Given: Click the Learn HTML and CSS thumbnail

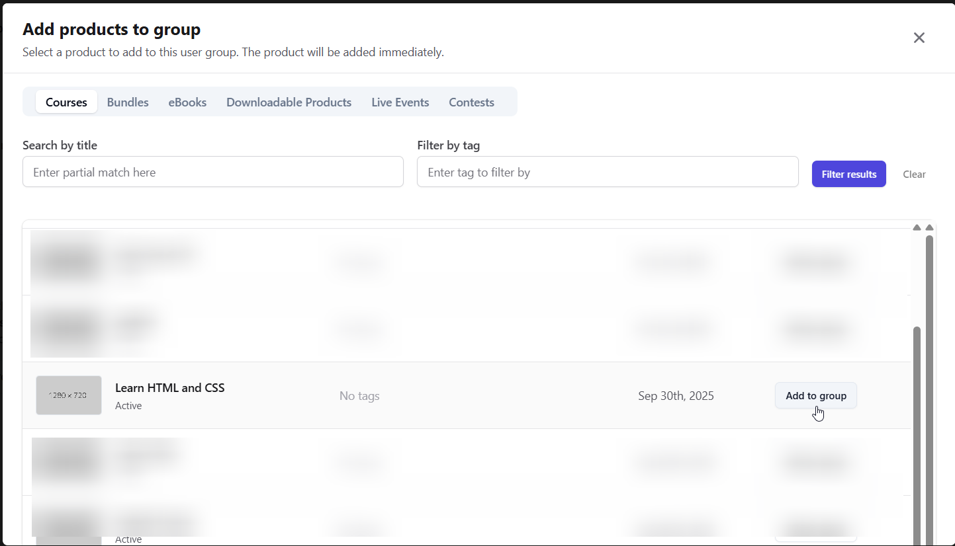Looking at the screenshot, I should click(x=69, y=395).
